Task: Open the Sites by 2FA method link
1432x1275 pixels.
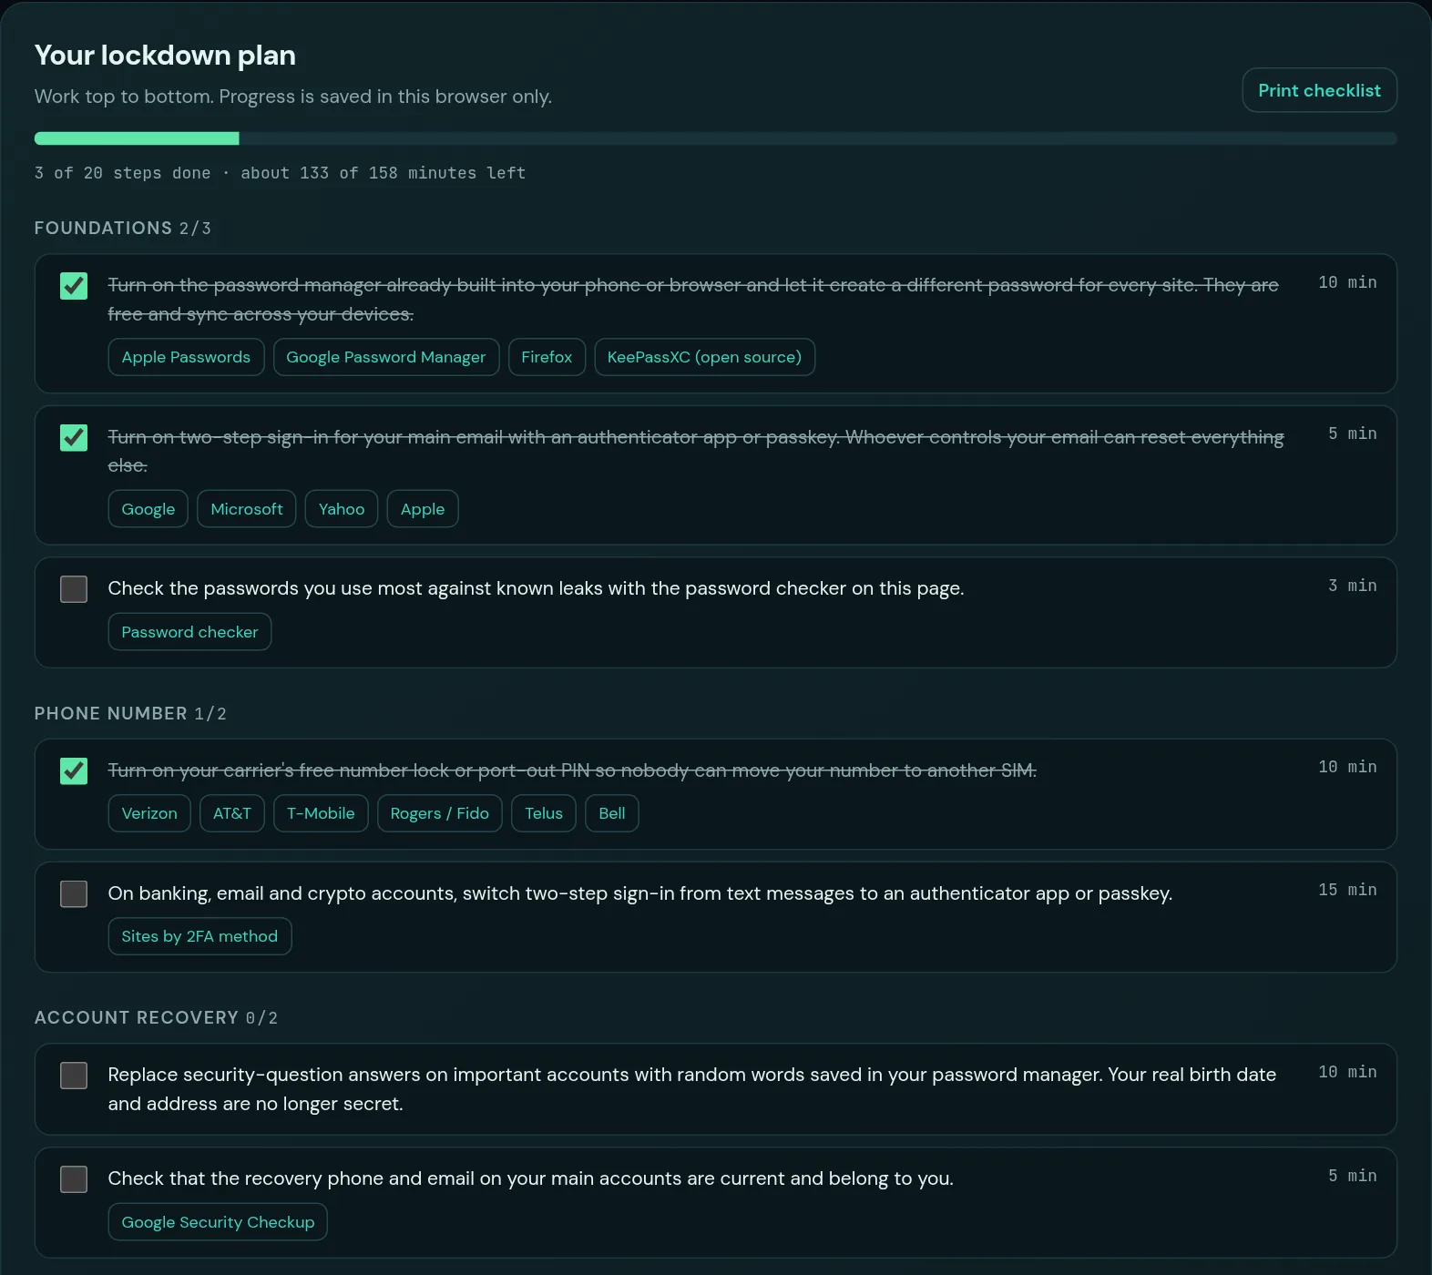Action: [x=199, y=936]
